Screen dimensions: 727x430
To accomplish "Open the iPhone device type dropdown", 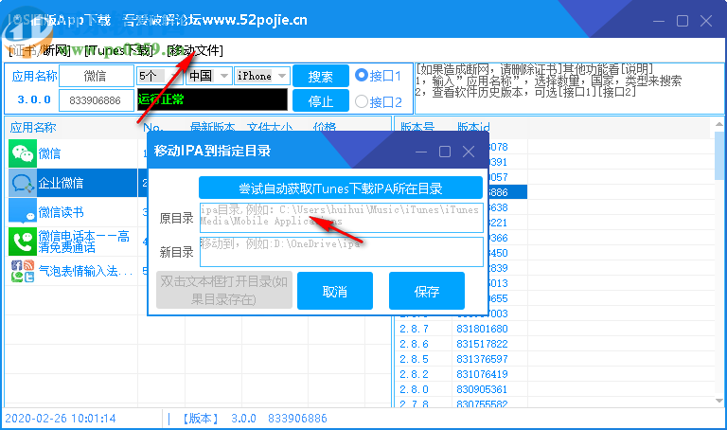I will coord(262,76).
